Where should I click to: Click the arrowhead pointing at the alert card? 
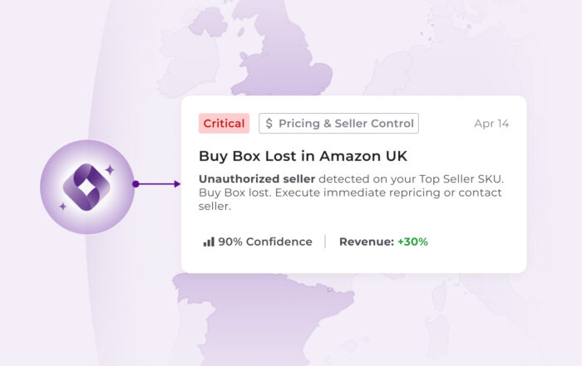coord(176,184)
